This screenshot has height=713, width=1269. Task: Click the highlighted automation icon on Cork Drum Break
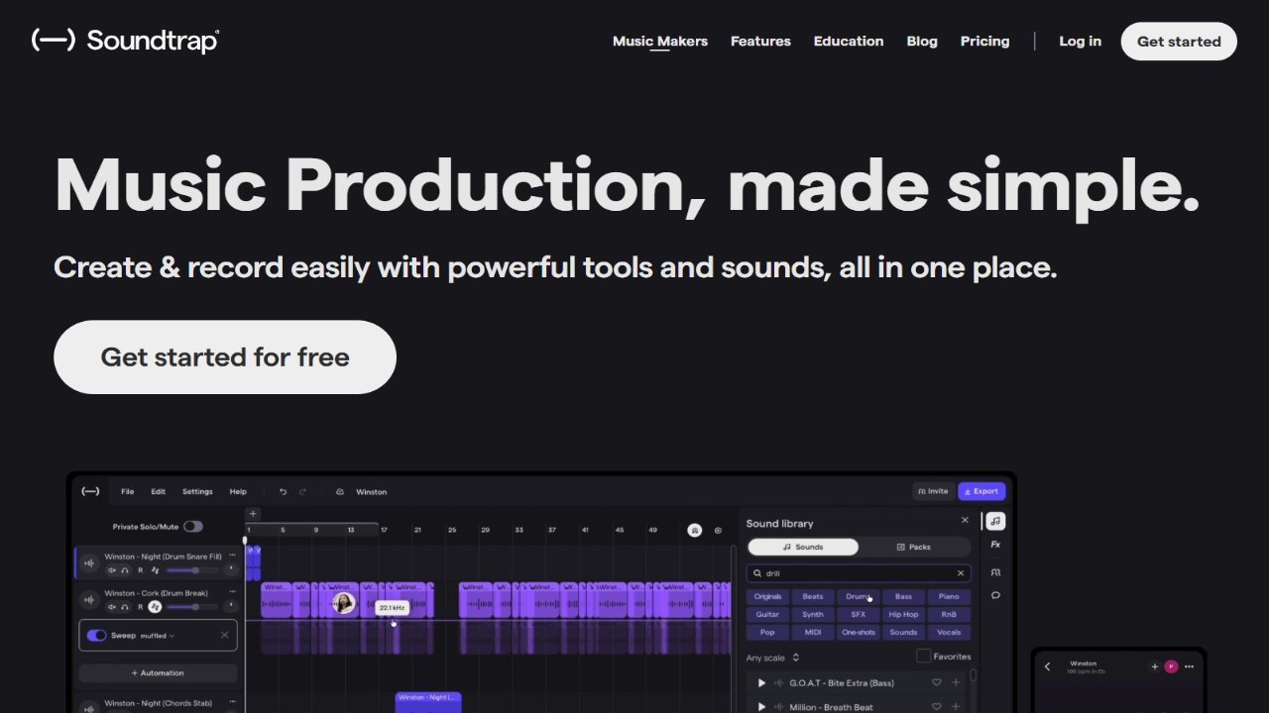pyautogui.click(x=155, y=607)
